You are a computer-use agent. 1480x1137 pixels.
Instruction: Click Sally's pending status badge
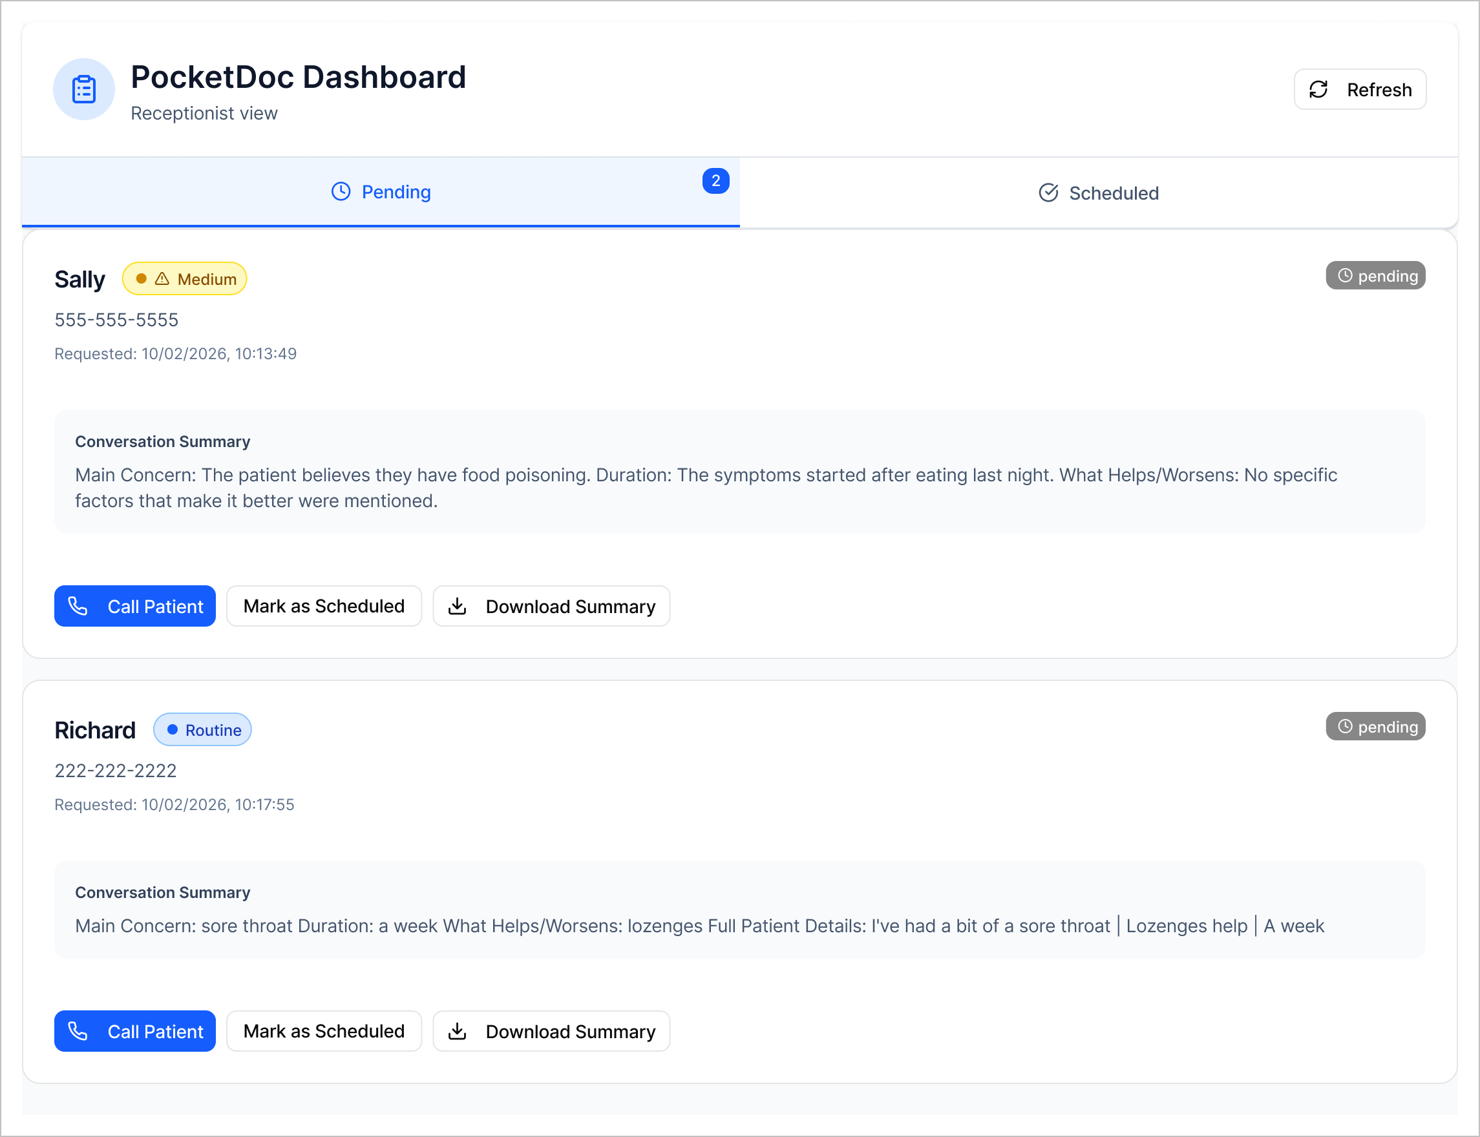(x=1375, y=275)
